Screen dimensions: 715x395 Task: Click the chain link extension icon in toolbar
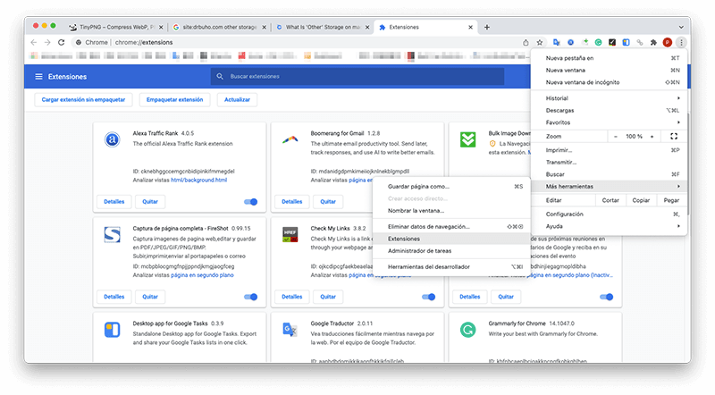(x=640, y=42)
